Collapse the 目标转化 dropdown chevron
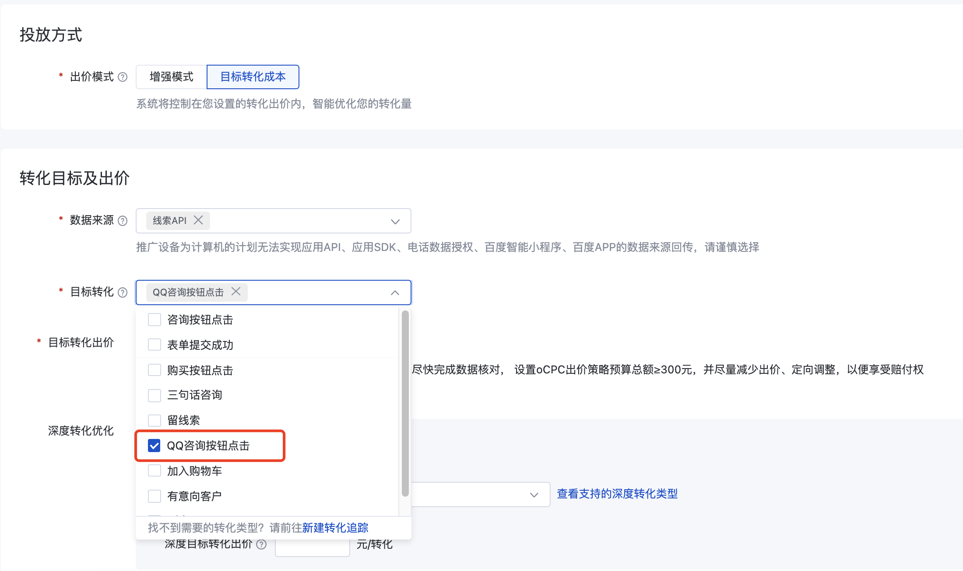 coord(395,292)
